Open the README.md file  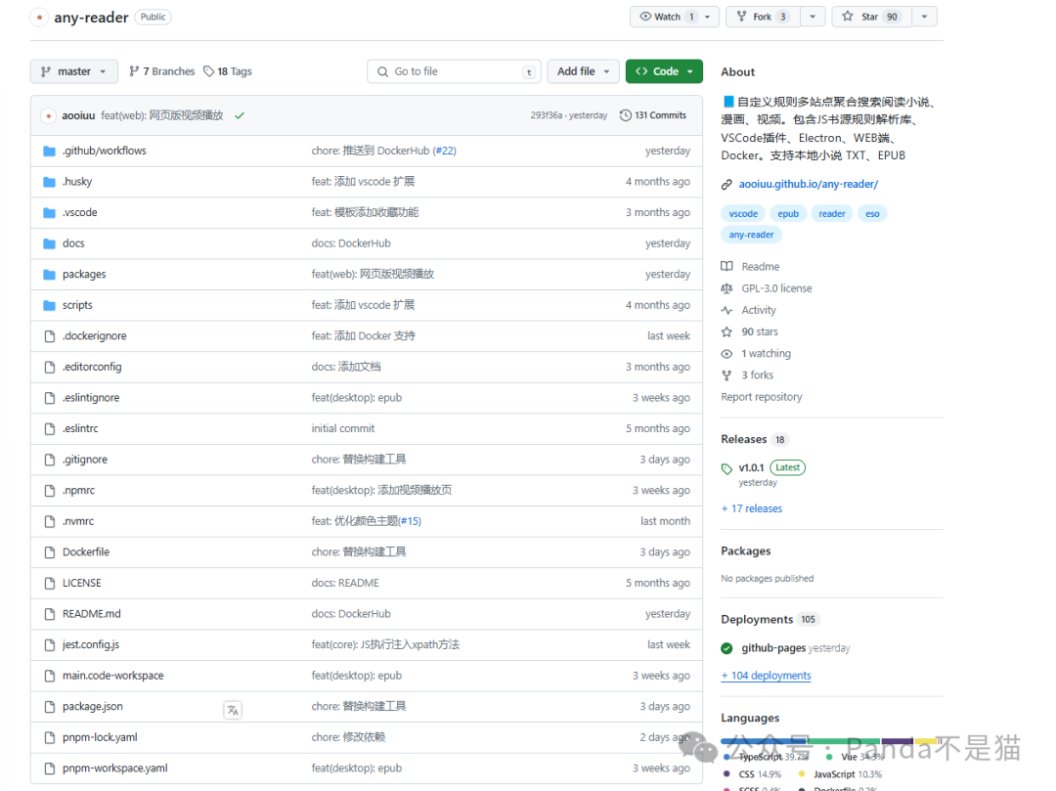tap(92, 614)
